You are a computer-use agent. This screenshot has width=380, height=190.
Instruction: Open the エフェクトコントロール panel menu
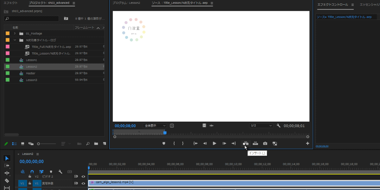point(352,5)
